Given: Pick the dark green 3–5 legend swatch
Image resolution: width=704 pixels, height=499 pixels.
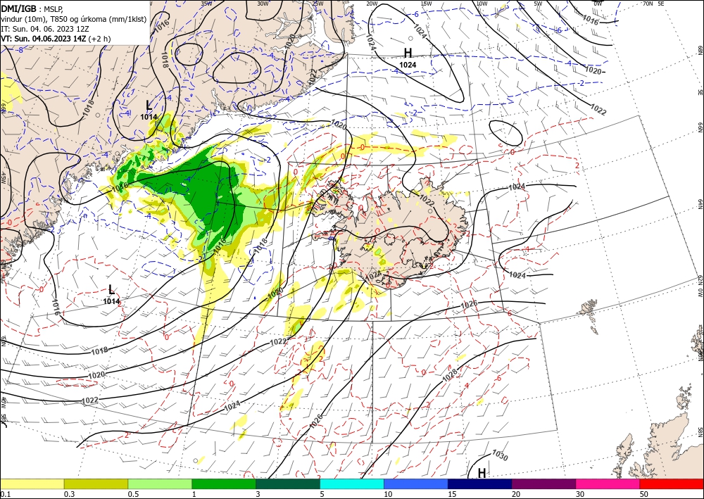Looking at the screenshot, I should coord(288,484).
